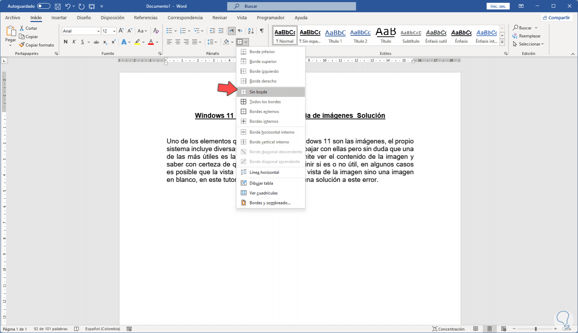Select Todos los bordes option
Viewport: 578px width, 333px height.
click(x=271, y=102)
